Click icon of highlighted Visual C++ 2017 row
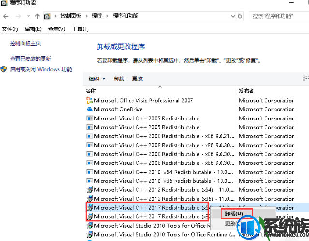This screenshot has height=241, width=309. point(89,208)
